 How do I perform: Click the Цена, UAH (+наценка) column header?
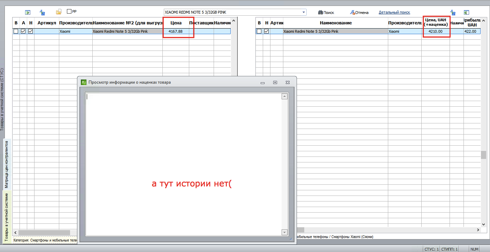pos(436,23)
